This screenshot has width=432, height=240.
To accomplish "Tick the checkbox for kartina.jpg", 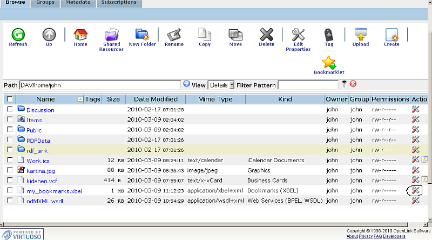I will pos(10,170).
